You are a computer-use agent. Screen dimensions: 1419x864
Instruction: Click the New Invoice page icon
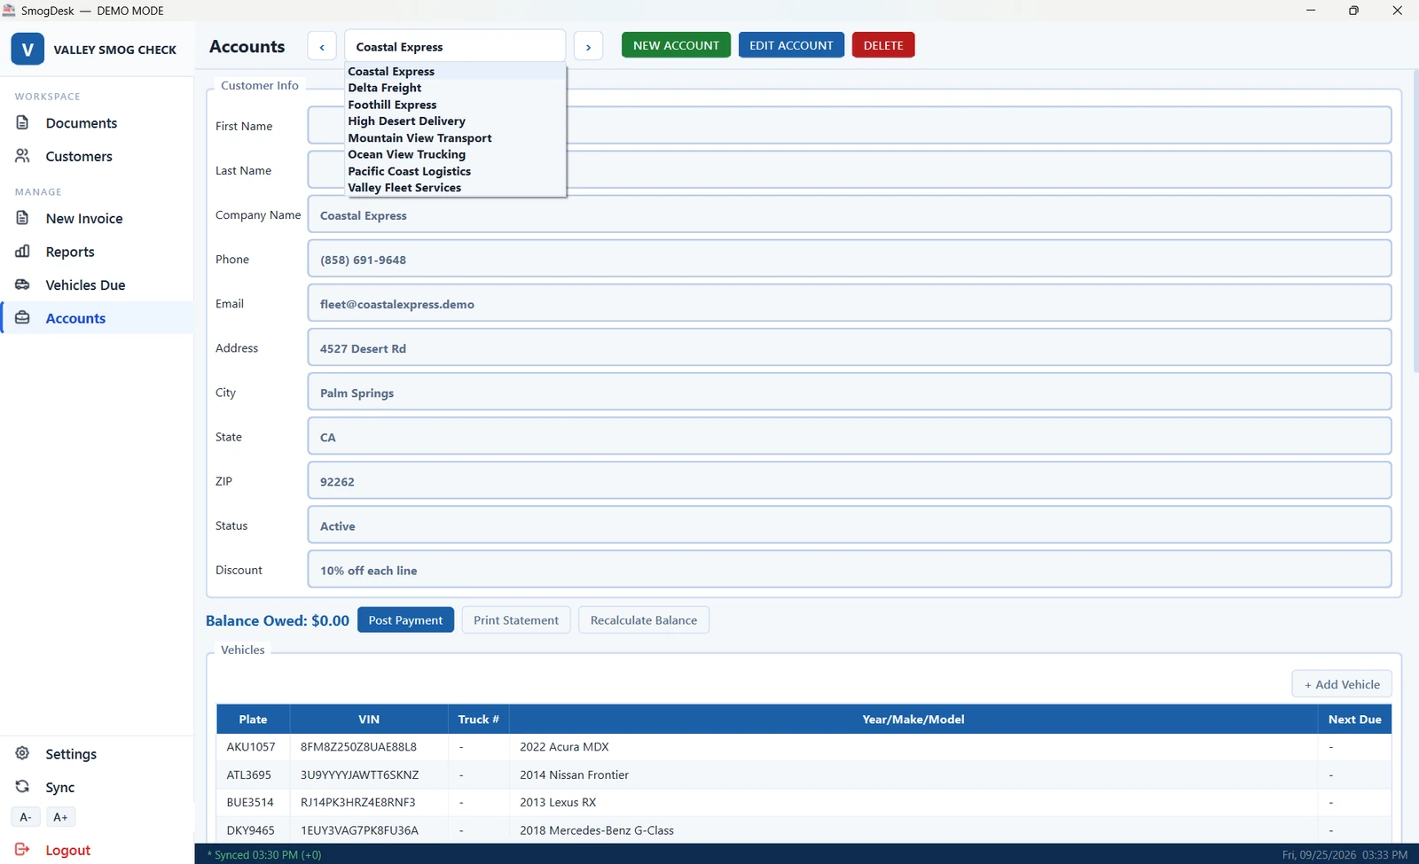23,218
